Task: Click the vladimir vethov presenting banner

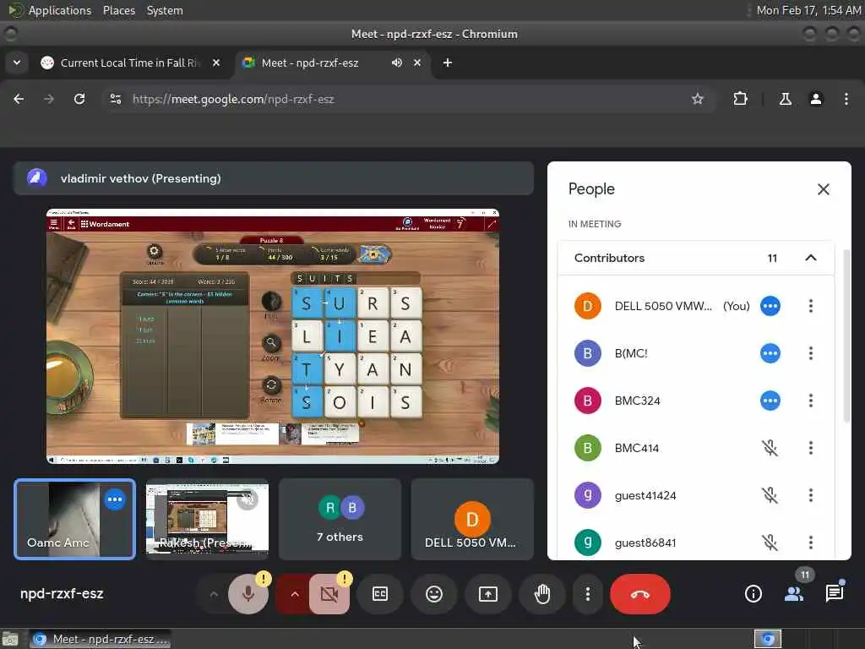Action: [x=274, y=178]
